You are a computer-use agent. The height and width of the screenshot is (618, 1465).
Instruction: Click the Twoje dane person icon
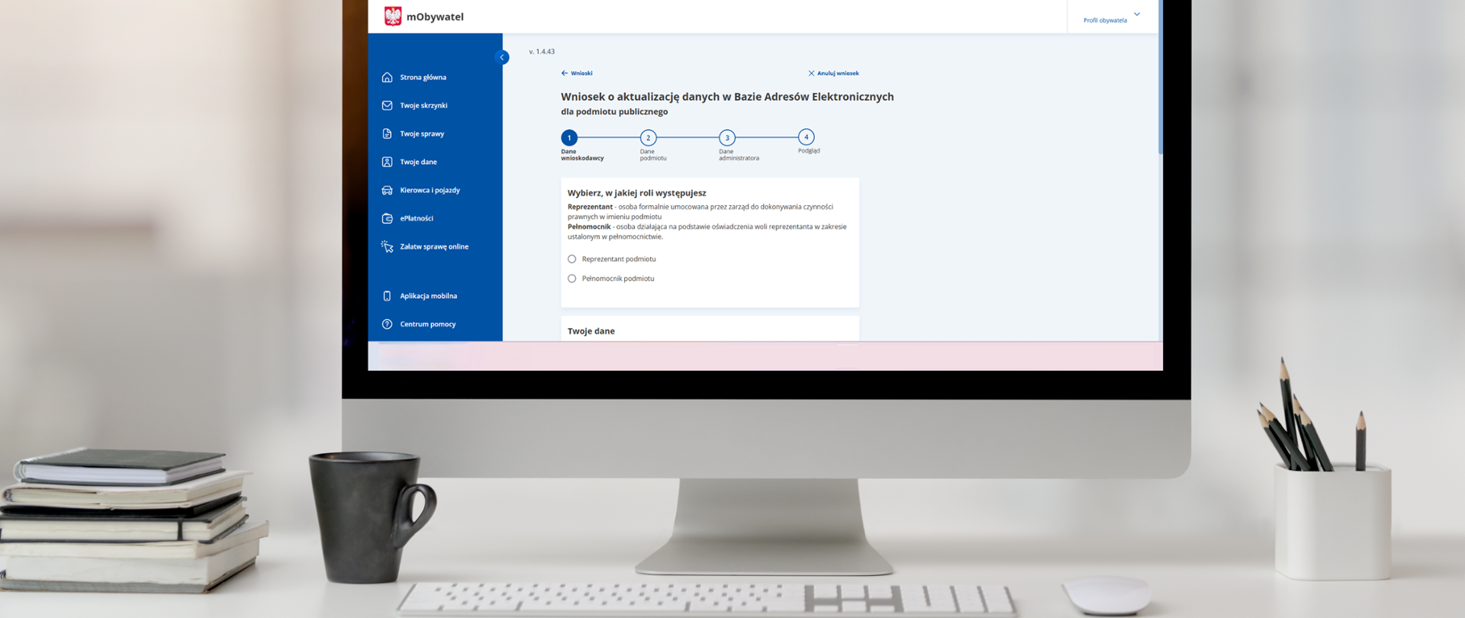387,162
